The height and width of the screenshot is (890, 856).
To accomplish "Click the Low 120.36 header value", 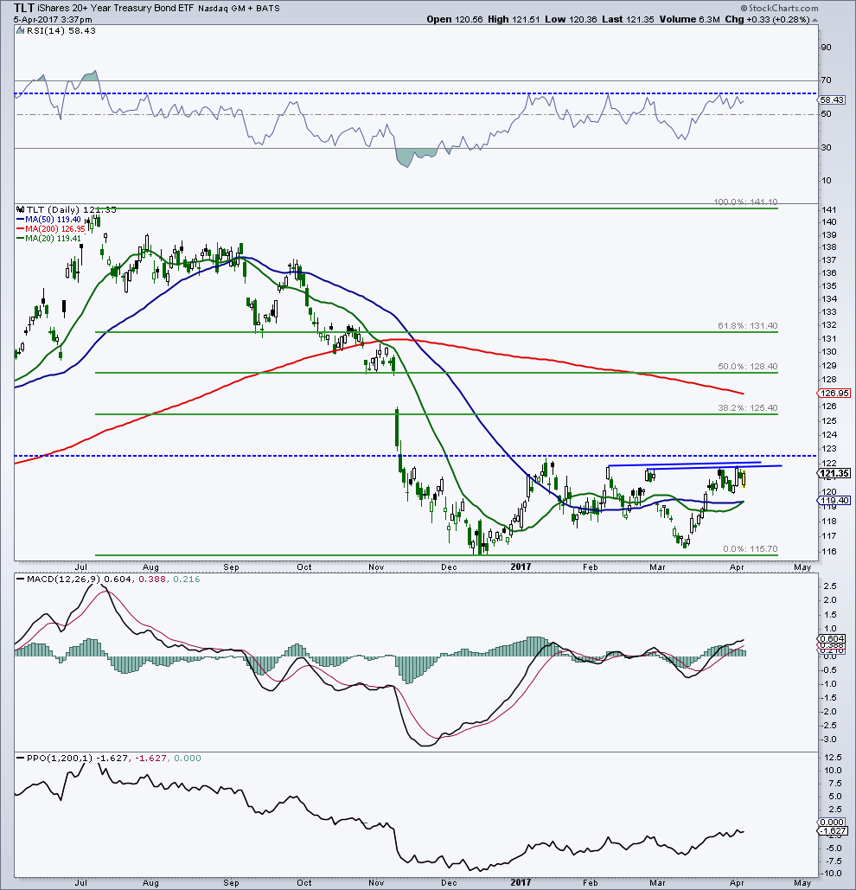I will pos(571,19).
